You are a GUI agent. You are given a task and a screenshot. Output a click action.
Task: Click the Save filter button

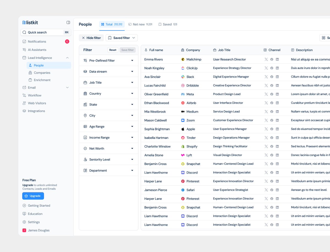pyautogui.click(x=128, y=50)
